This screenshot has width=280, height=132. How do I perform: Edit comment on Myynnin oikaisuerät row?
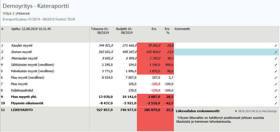coord(275,103)
